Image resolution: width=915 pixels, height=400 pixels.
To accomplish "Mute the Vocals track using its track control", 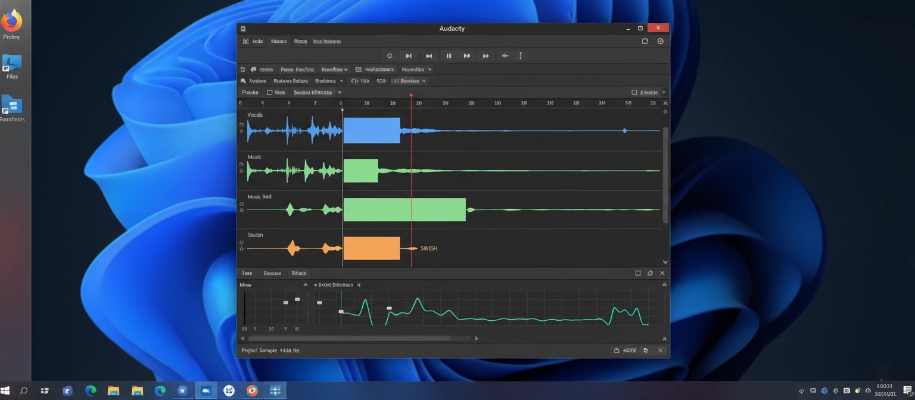I will [242, 125].
